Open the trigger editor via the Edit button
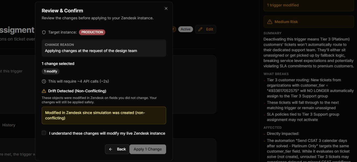 pyautogui.click(x=205, y=29)
